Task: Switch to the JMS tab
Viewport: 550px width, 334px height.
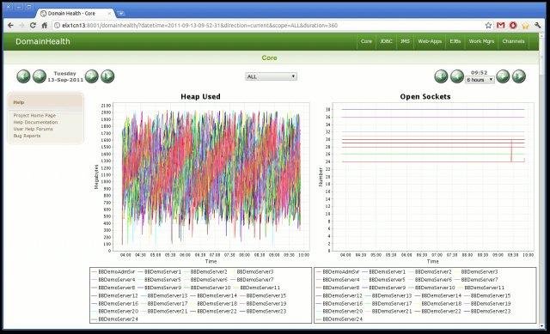Action: click(x=405, y=41)
